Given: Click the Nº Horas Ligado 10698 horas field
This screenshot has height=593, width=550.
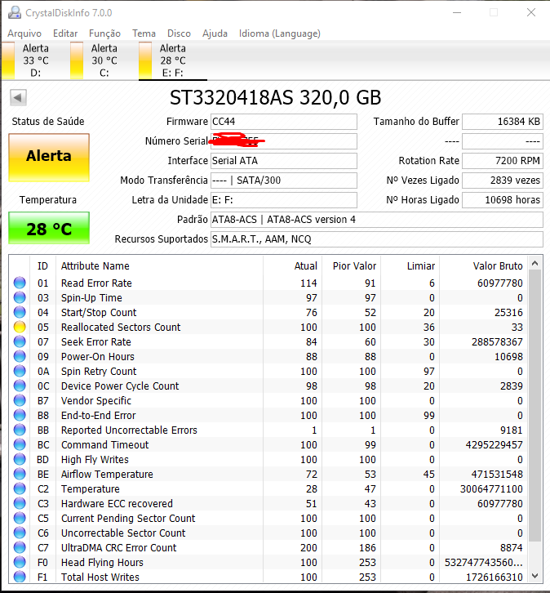Looking at the screenshot, I should pyautogui.click(x=503, y=200).
